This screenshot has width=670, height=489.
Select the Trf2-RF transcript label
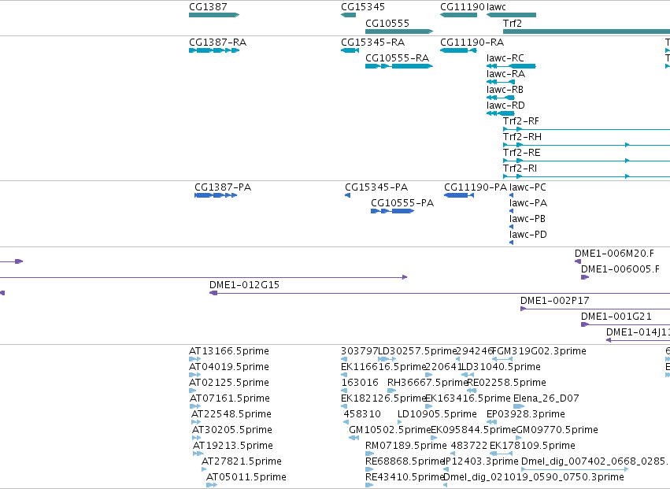tap(521, 121)
